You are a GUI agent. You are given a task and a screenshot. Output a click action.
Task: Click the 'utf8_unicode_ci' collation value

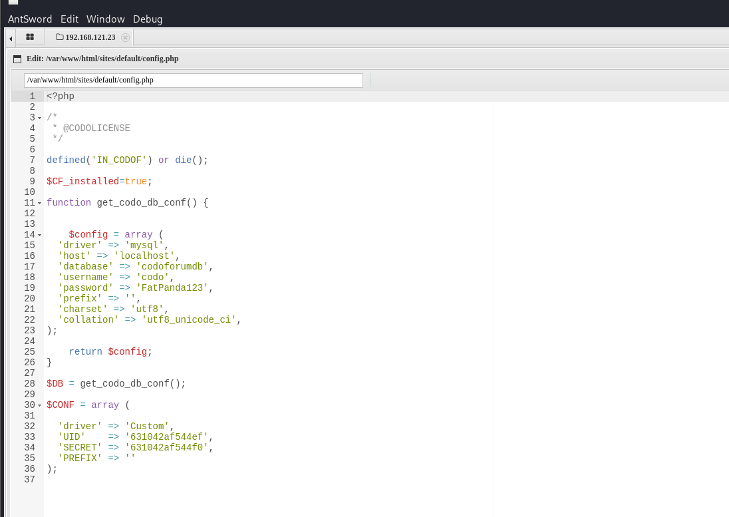pos(189,320)
